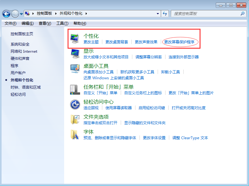Click the Folder Options (文件夹选项) icon

pos(75,120)
